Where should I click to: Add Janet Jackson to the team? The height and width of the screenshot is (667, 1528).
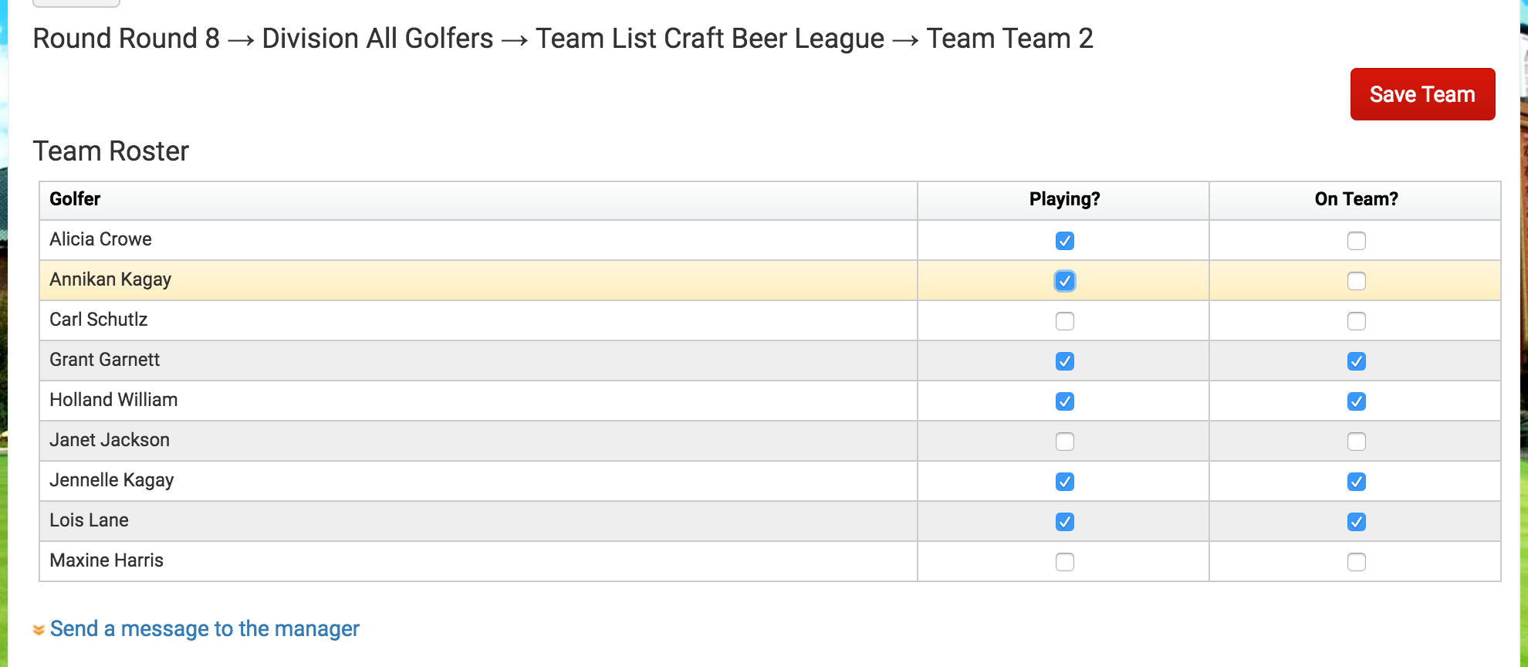tap(1357, 442)
